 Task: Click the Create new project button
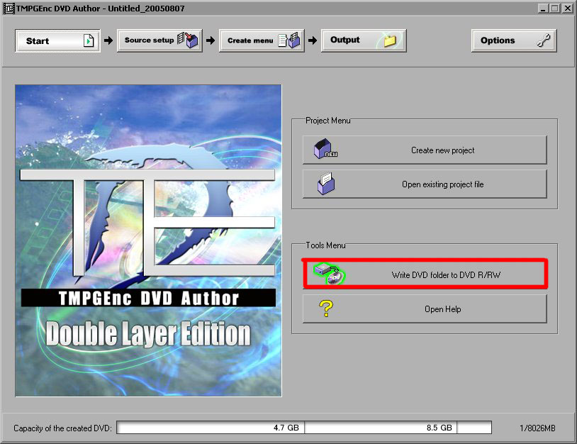coord(425,150)
